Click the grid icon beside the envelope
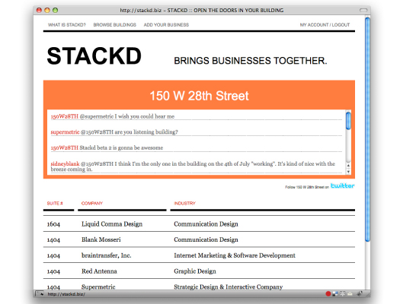400x304 pixels. click(342, 294)
